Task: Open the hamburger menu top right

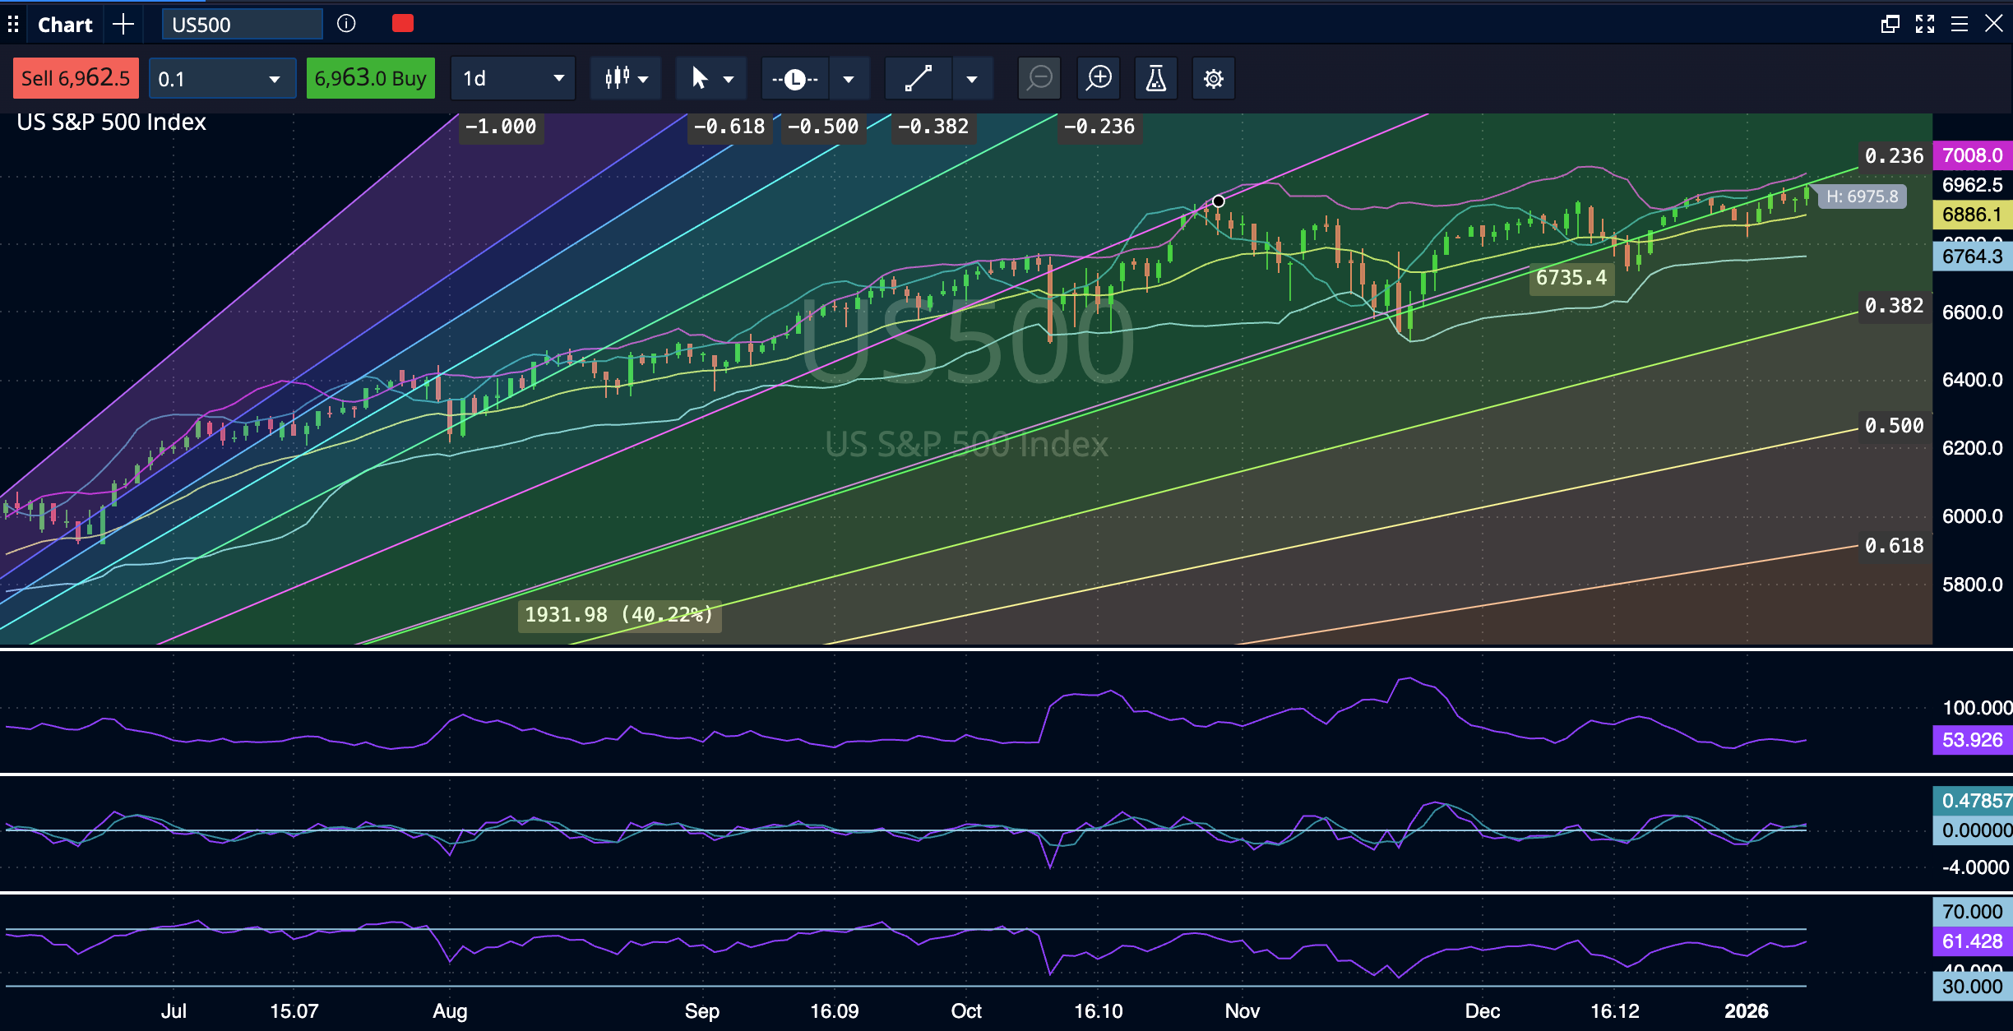Action: (1960, 24)
